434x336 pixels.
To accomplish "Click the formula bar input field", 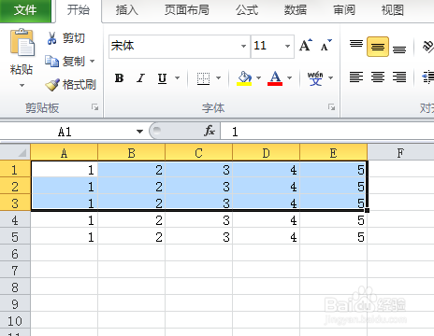I will pyautogui.click(x=327, y=132).
